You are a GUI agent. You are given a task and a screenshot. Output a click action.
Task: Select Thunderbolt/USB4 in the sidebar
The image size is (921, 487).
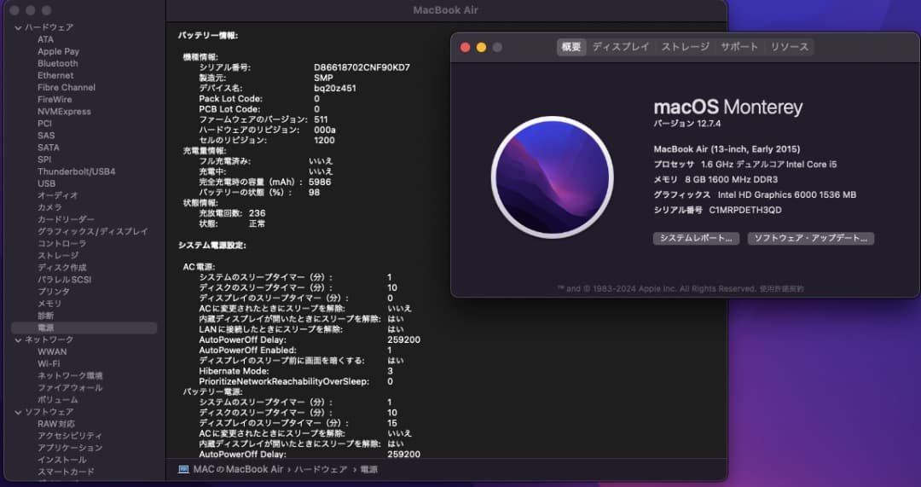77,171
